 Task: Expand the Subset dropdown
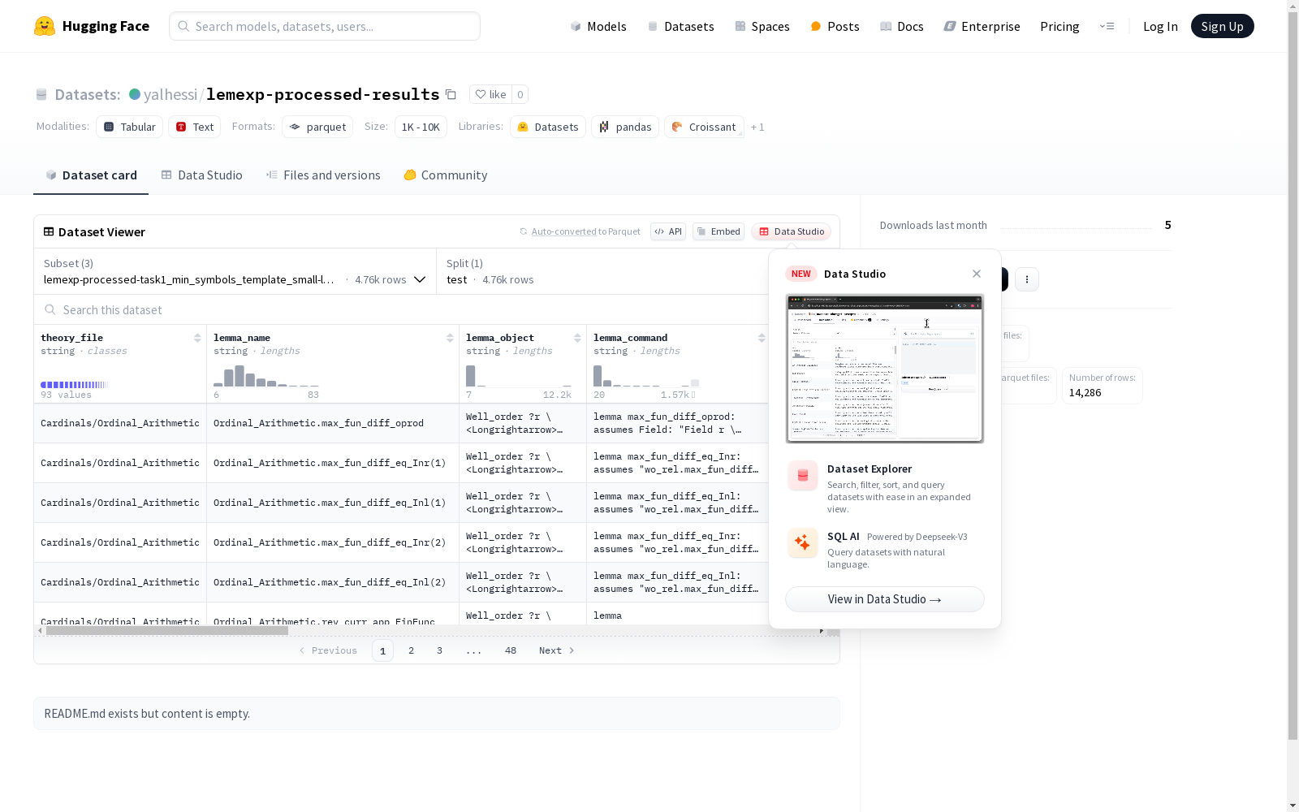coord(235,271)
